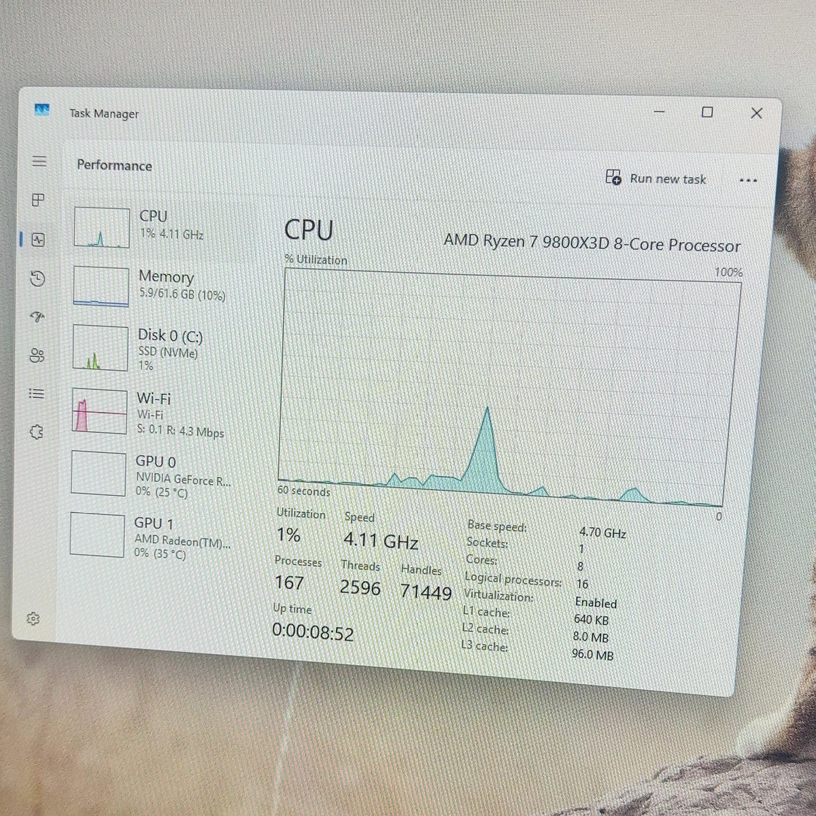Click the L3 cache value 96.0 MB

592,655
